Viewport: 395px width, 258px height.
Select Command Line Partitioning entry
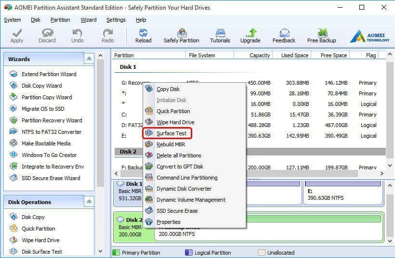coord(194,178)
